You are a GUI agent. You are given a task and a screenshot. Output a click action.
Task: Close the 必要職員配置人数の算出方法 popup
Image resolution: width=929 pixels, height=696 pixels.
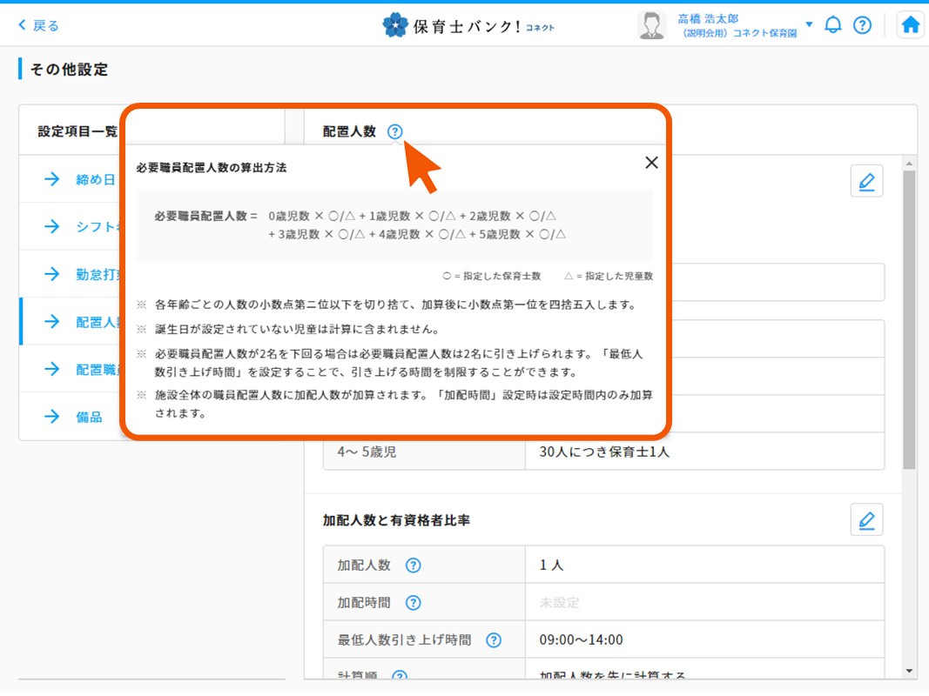651,163
